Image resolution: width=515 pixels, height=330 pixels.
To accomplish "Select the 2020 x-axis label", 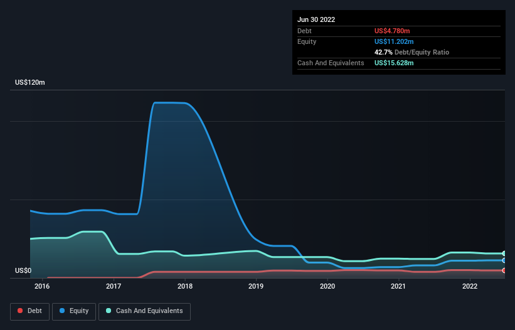I will click(327, 286).
